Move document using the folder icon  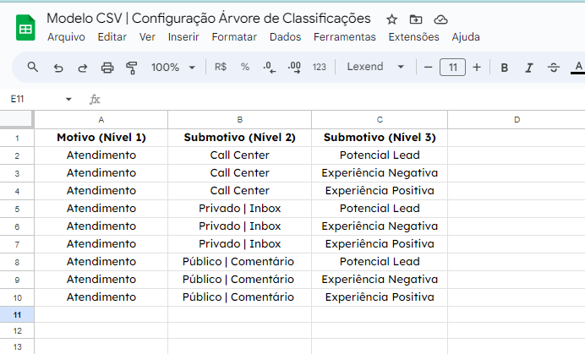tap(416, 19)
